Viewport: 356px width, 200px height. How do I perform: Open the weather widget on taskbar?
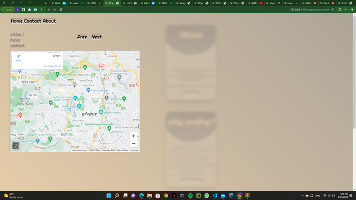pyautogui.click(x=13, y=196)
